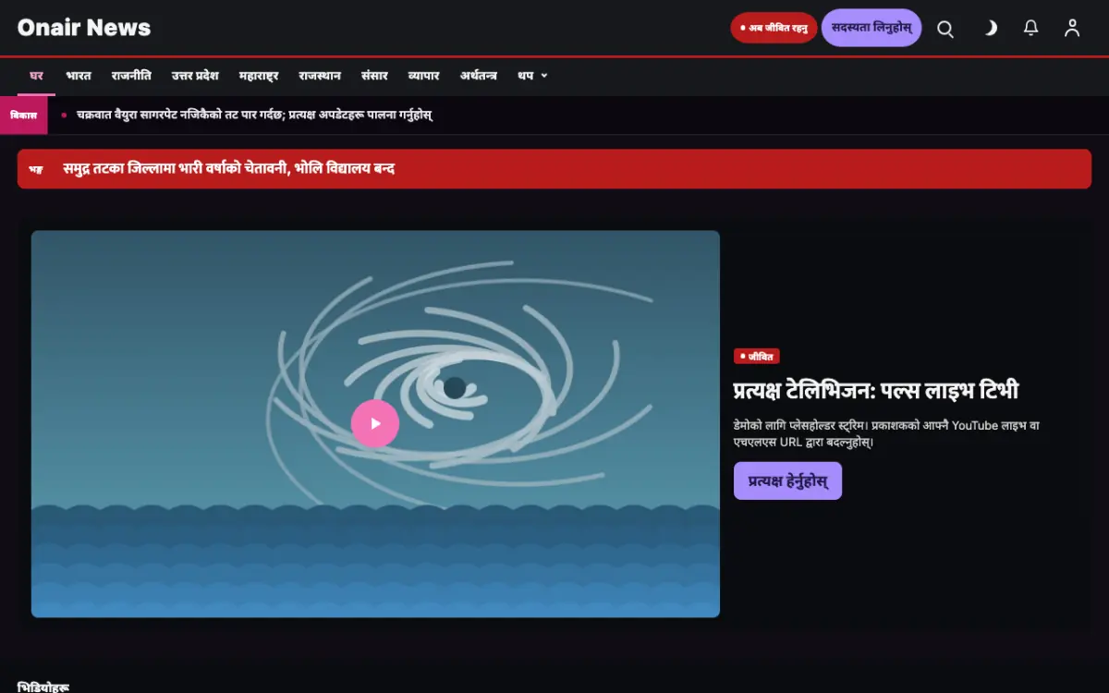Open the प्रत्यक्ष टेलिभिजन: पल्स लाइभ टिभी headline
Image resolution: width=1109 pixels, height=693 pixels.
(x=876, y=390)
